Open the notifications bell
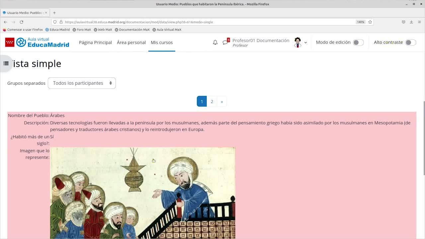 [215, 42]
